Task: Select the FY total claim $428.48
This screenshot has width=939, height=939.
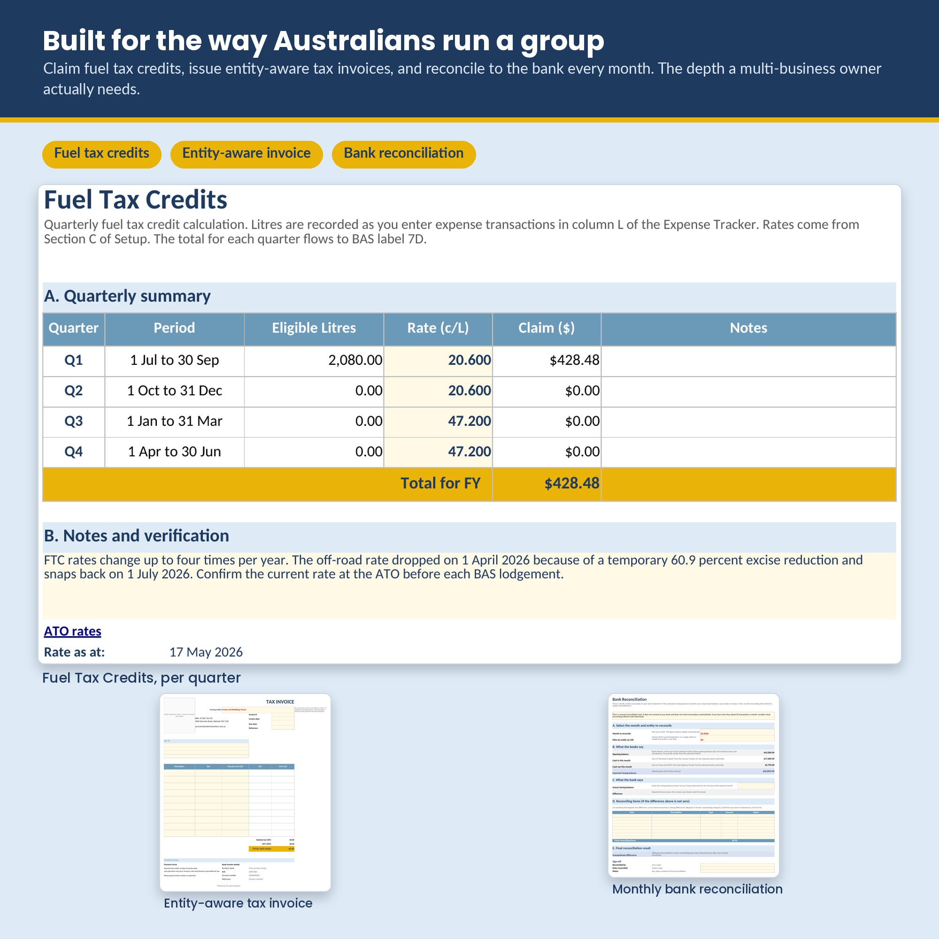Action: [571, 484]
